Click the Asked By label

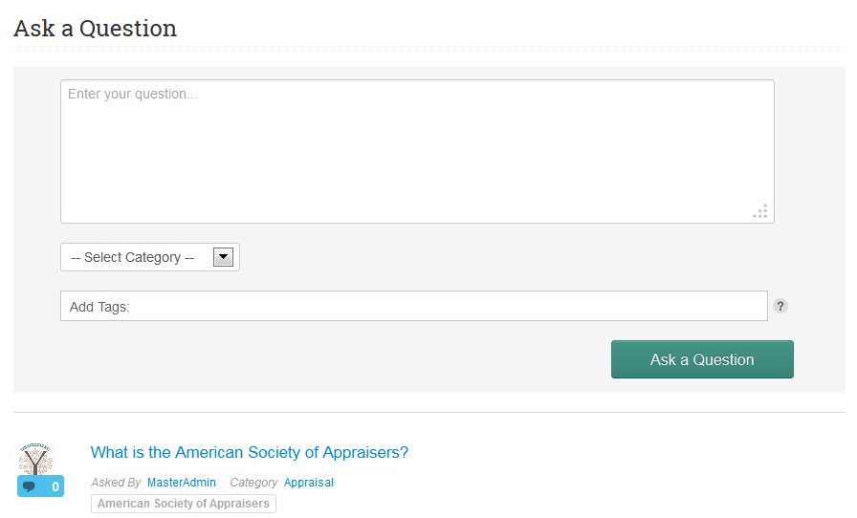116,483
